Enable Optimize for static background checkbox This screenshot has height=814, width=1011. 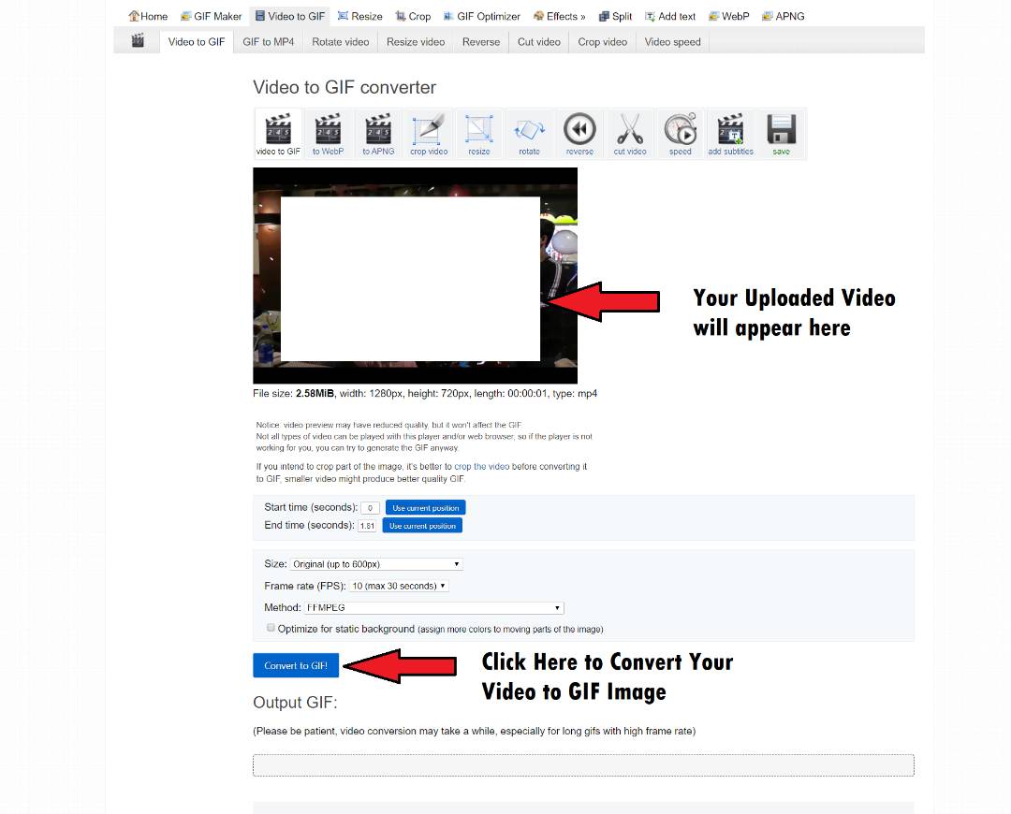click(271, 628)
